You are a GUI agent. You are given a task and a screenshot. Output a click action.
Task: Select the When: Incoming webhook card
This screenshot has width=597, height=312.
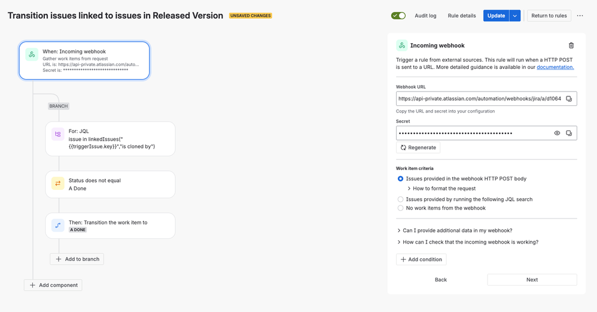pos(84,60)
